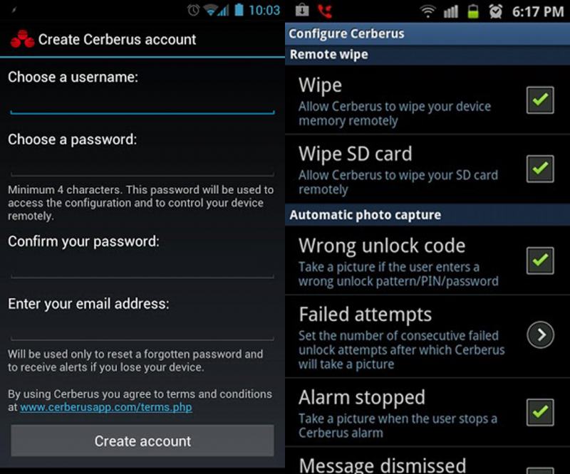The image size is (570, 474).
Task: Disable Wrong unlock code photo capture
Action: tap(540, 260)
